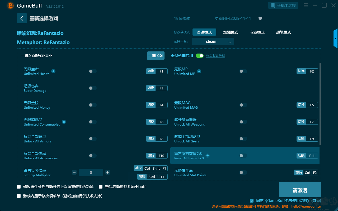Click F10 hotkey button for Unlock All Accessories
Viewport: 338px width, 211px height.
click(x=157, y=156)
